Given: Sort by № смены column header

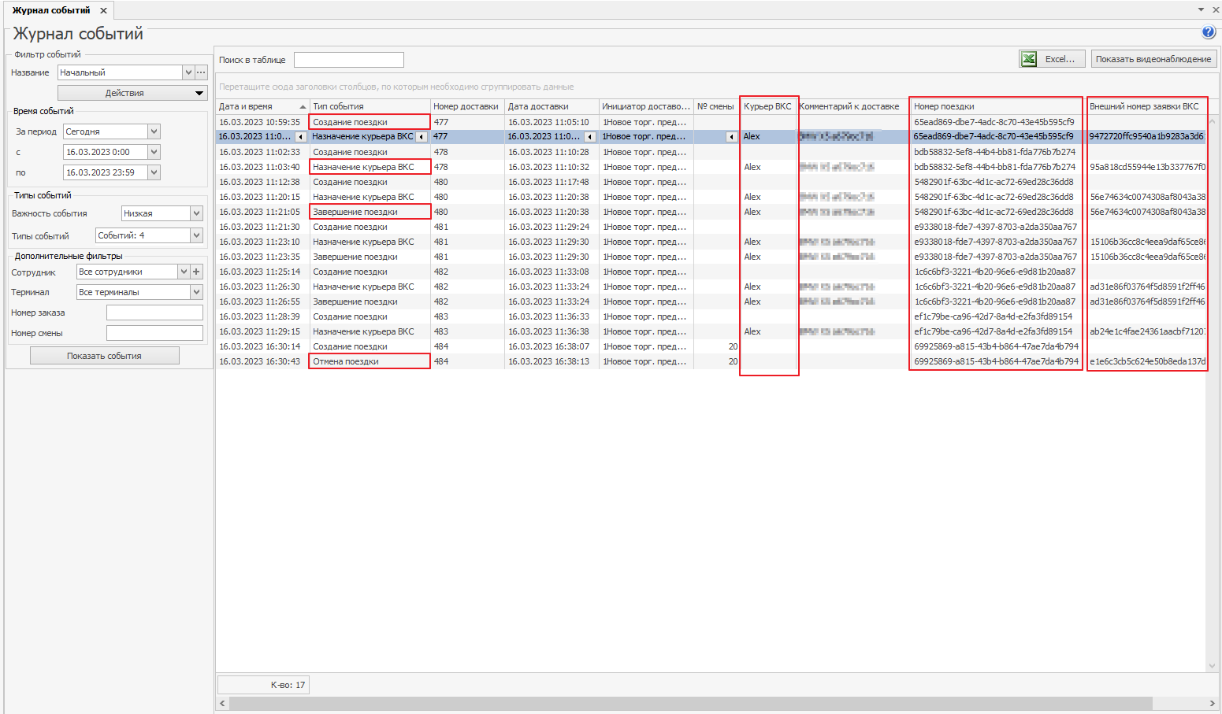Looking at the screenshot, I should click(x=716, y=106).
